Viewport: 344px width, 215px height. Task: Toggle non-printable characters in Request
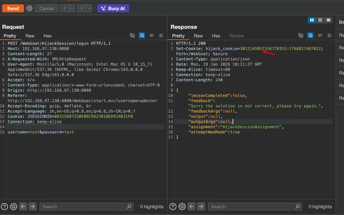151,35
